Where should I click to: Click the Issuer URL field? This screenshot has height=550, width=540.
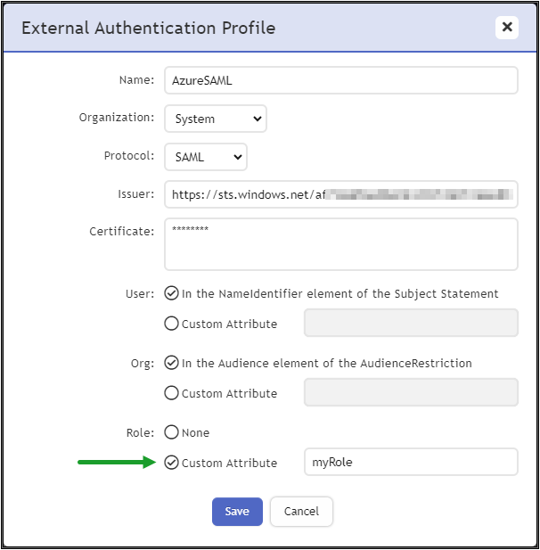pos(340,194)
